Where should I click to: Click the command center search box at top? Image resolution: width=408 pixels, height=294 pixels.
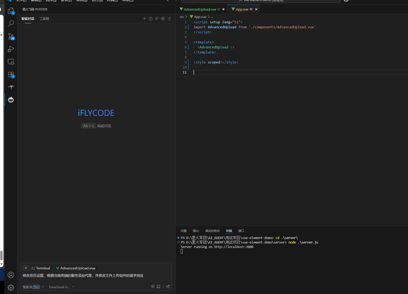(x=261, y=1)
